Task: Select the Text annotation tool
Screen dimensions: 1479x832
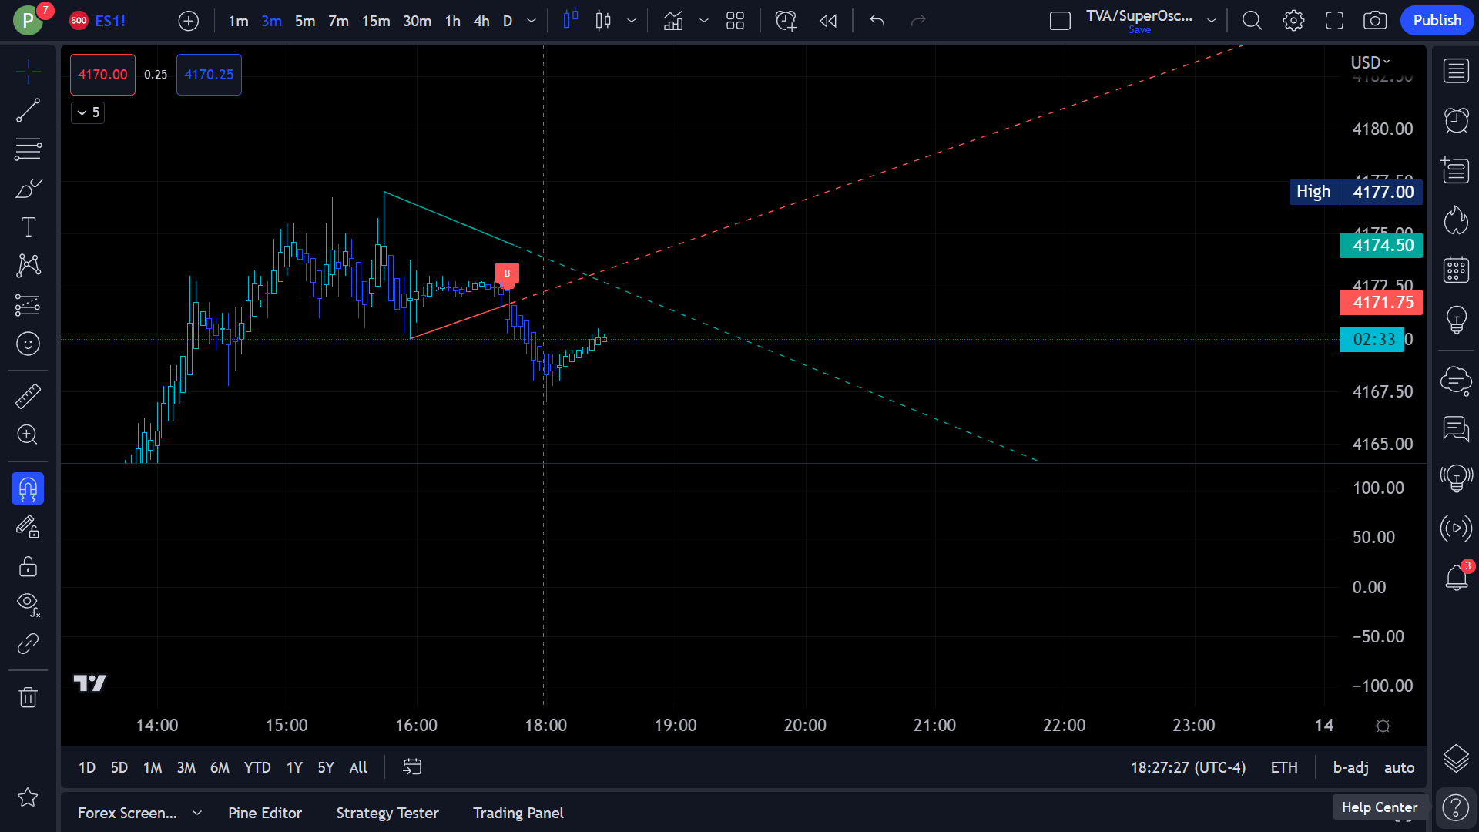Action: [28, 227]
